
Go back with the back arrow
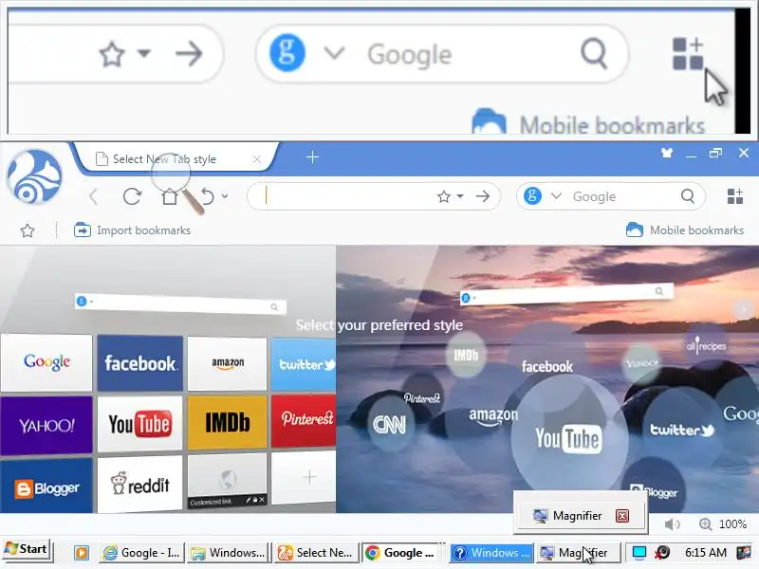[94, 196]
